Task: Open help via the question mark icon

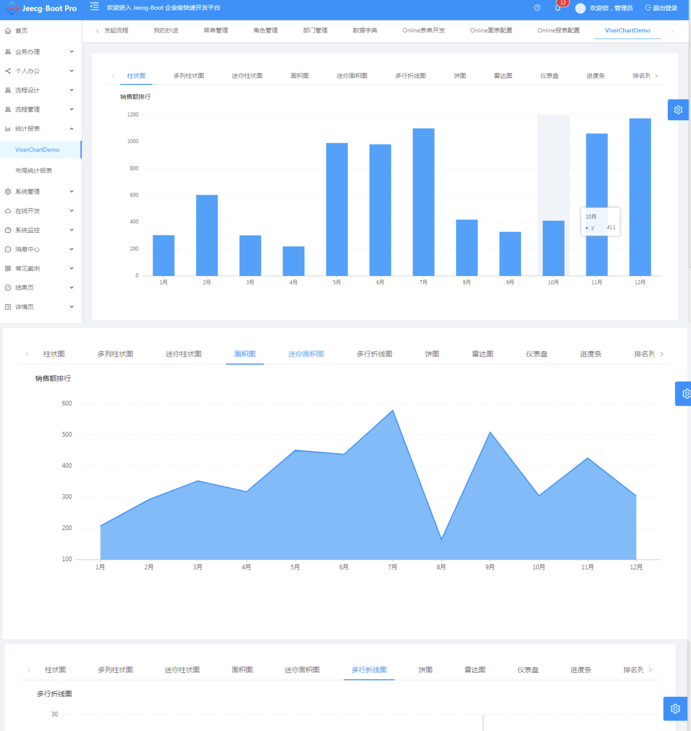Action: [537, 8]
